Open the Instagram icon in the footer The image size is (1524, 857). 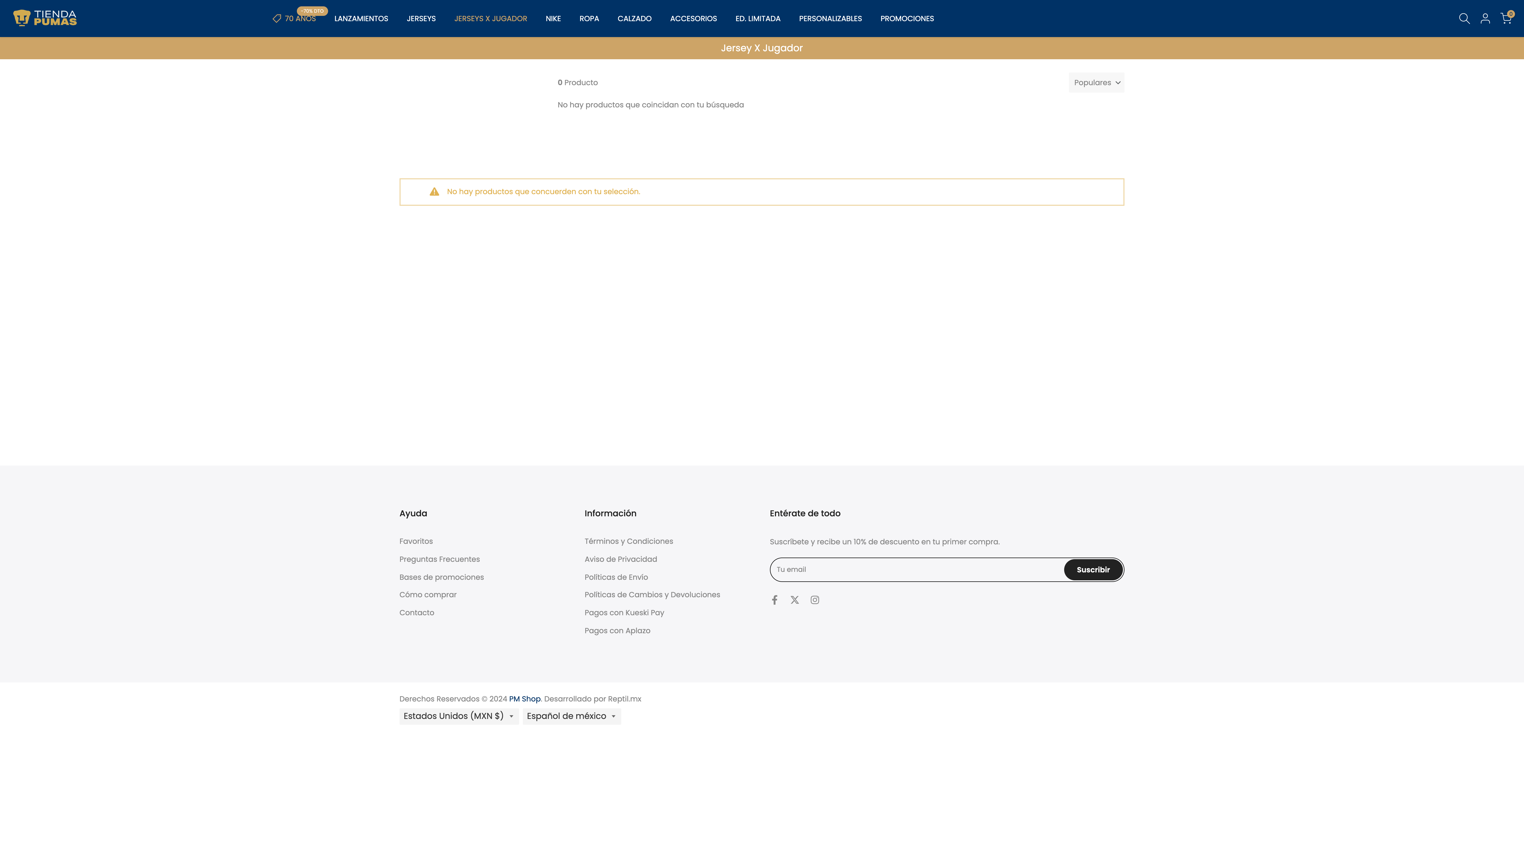[x=815, y=600]
